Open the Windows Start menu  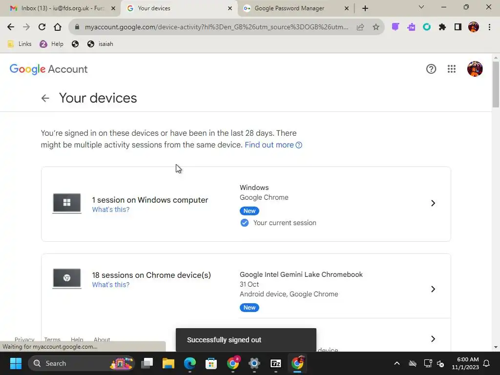point(16,363)
